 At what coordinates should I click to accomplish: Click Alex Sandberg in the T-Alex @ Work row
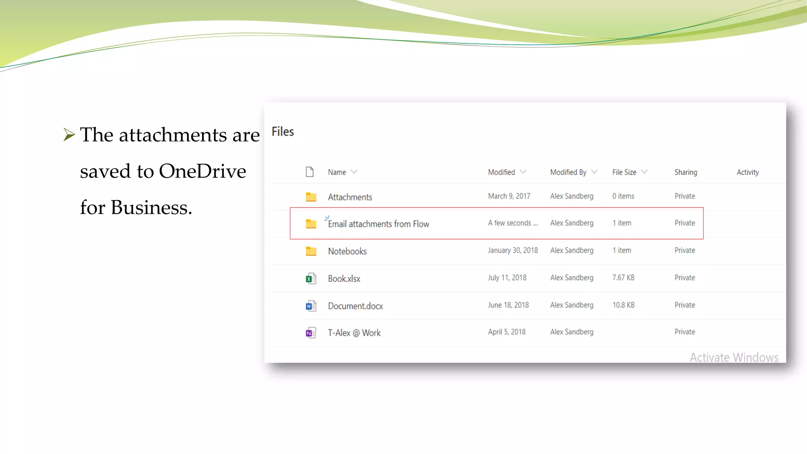tap(572, 332)
